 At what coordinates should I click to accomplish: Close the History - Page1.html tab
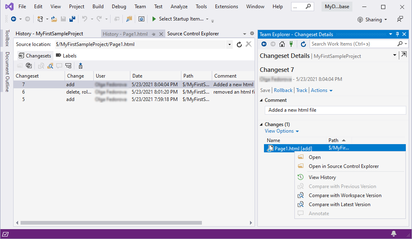[x=161, y=34]
